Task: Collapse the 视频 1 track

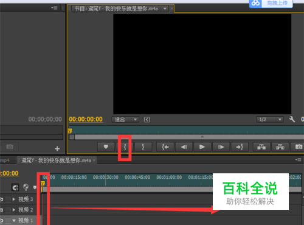Action: tap(14, 220)
